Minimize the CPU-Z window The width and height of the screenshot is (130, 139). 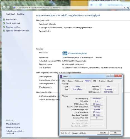[x=108, y=76]
